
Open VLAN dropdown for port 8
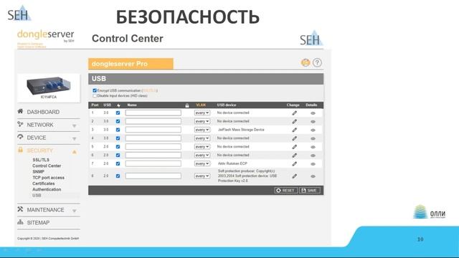202,176
